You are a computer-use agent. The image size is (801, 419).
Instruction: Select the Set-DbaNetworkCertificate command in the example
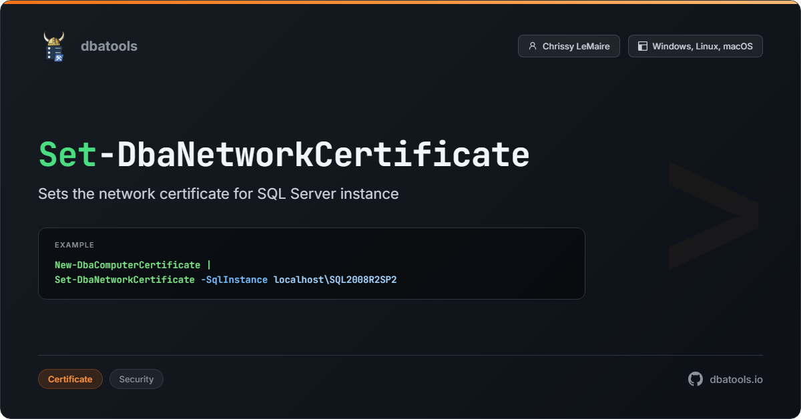tap(123, 280)
